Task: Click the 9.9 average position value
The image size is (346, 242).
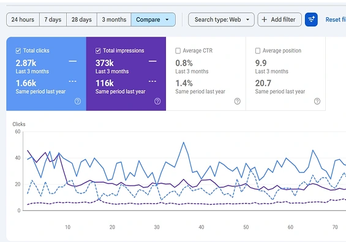Action: coord(261,63)
